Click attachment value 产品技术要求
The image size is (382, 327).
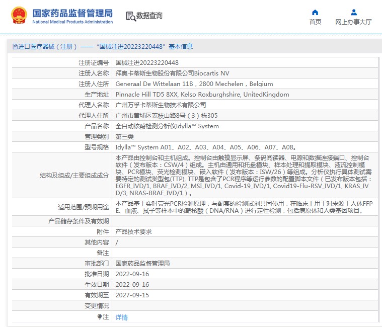coord(133,232)
